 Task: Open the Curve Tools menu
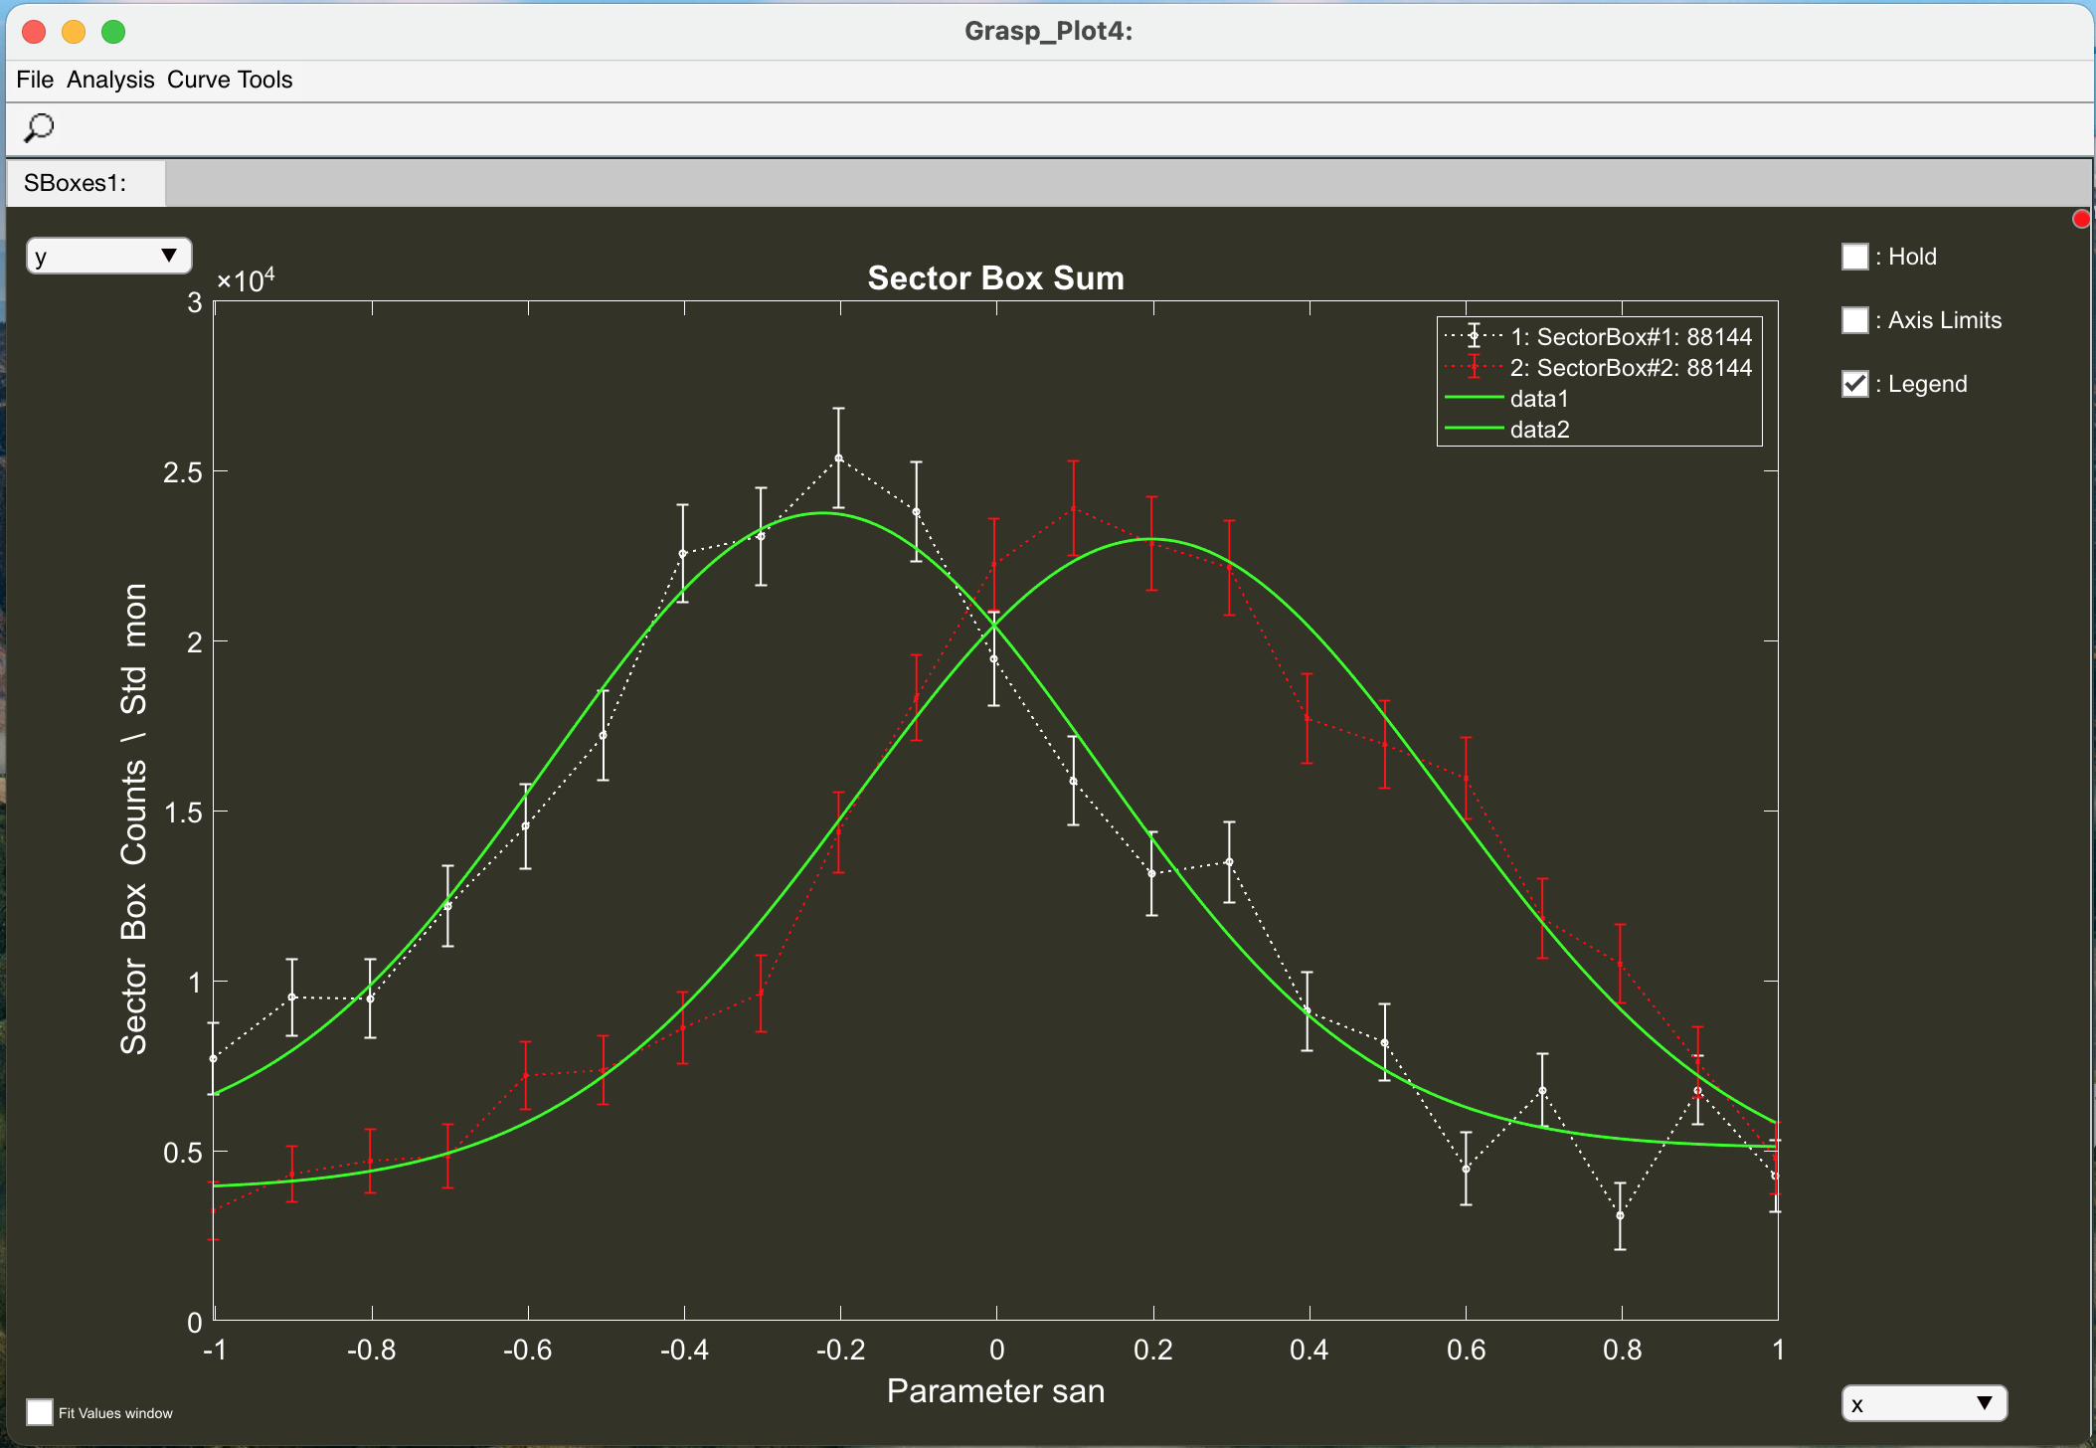click(x=230, y=80)
